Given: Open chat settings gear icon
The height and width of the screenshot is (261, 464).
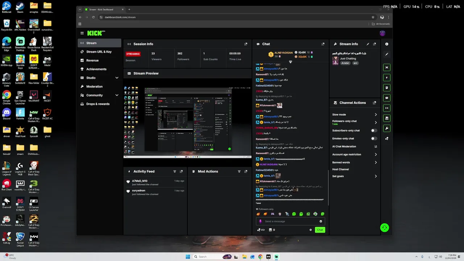Looking at the screenshot, I should [311, 230].
